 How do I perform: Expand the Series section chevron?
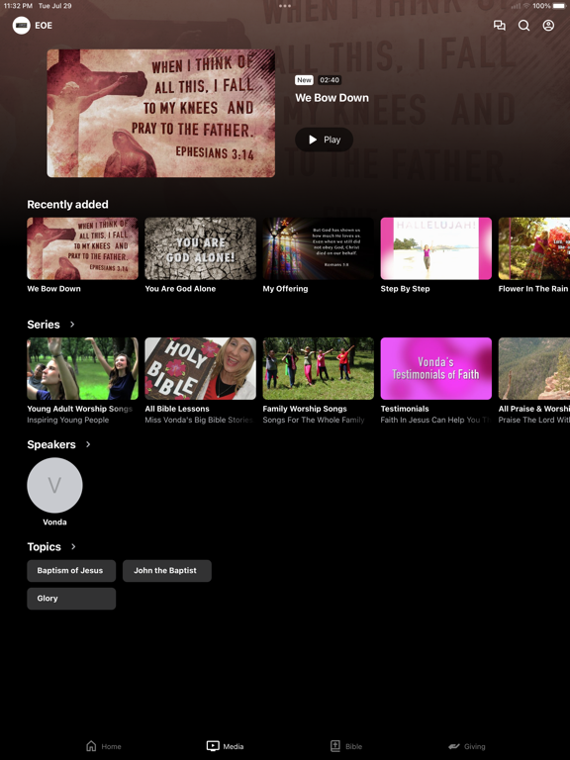click(72, 325)
